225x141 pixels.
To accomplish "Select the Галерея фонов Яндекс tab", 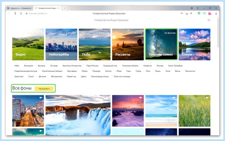I will pyautogui.click(x=47, y=8).
